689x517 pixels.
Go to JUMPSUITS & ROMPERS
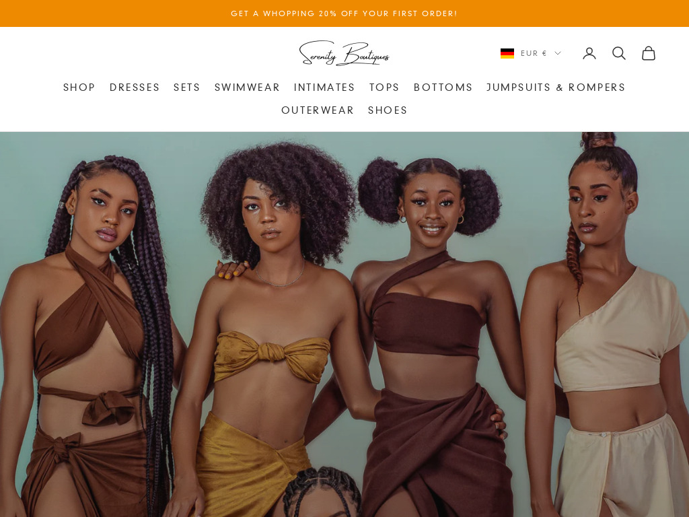pos(556,87)
